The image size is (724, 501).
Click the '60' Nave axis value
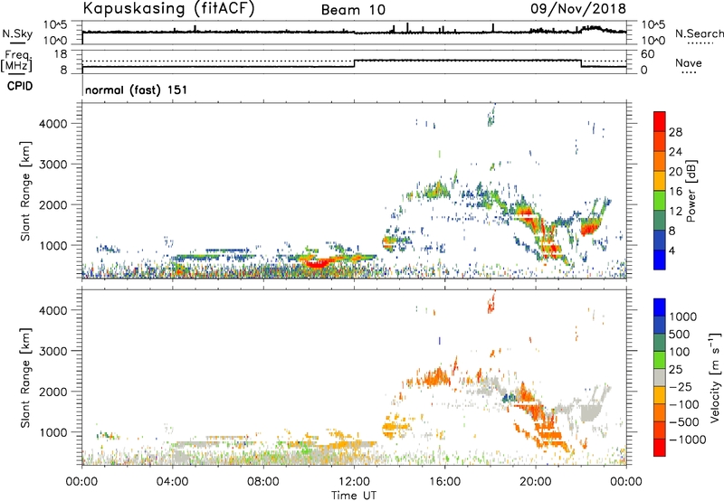coord(647,54)
